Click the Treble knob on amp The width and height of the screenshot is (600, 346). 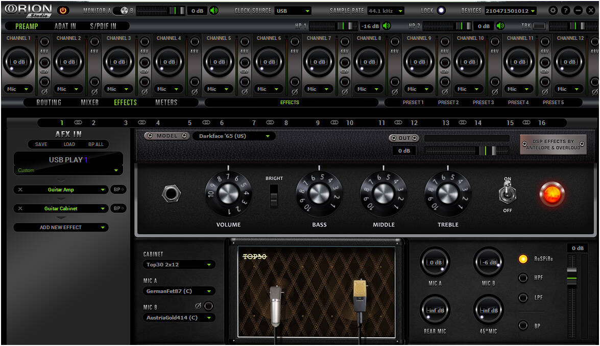(448, 193)
